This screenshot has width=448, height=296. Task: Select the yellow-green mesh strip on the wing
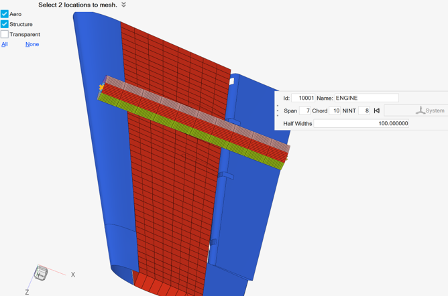(x=194, y=133)
